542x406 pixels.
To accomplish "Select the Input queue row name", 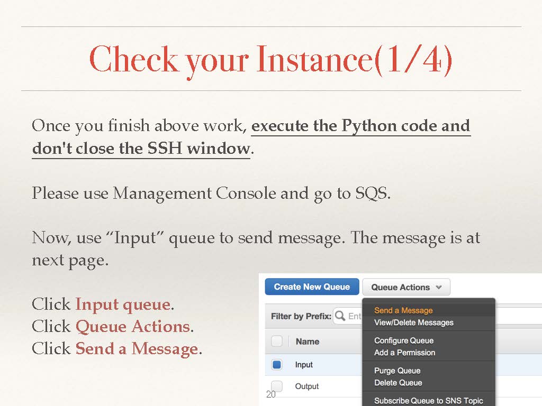I will click(x=304, y=365).
